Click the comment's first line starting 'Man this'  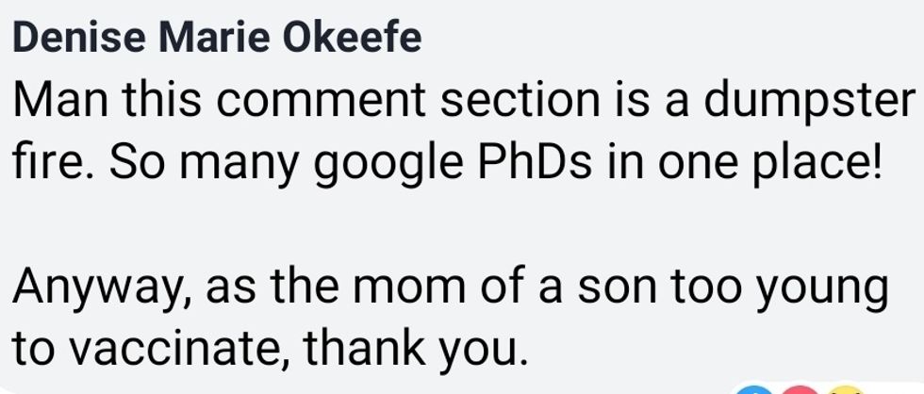click(462, 102)
